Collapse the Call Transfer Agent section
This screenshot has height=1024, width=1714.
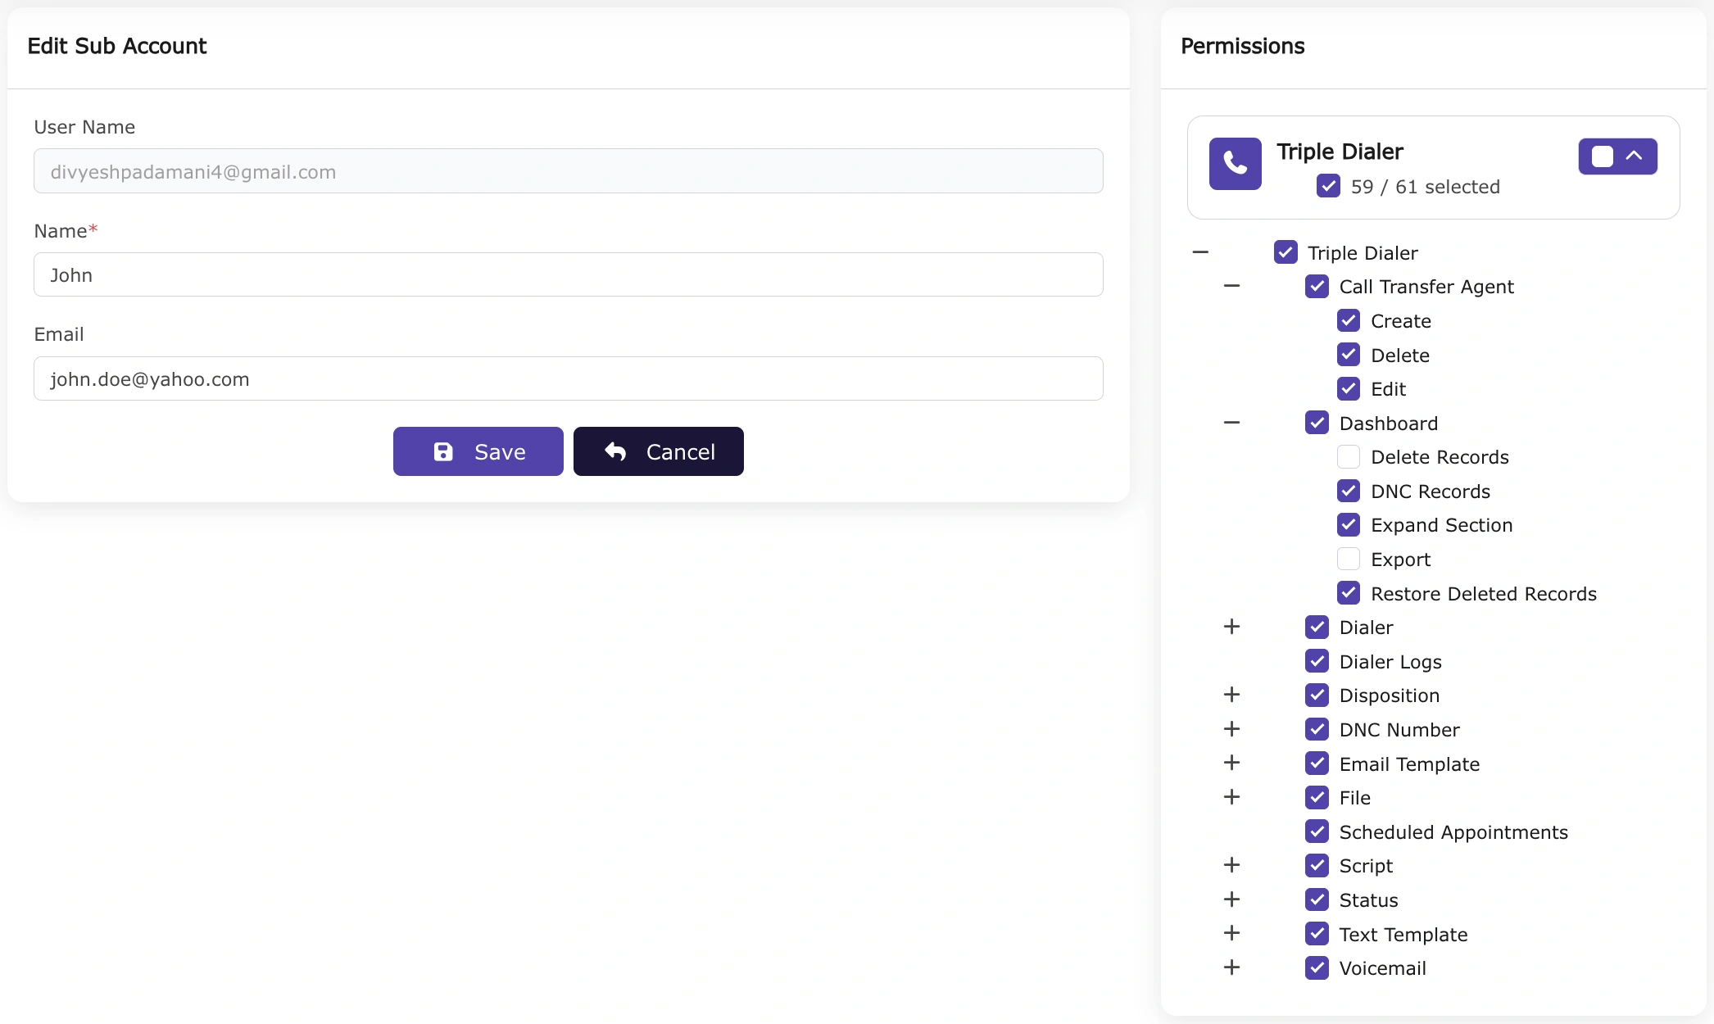tap(1231, 286)
